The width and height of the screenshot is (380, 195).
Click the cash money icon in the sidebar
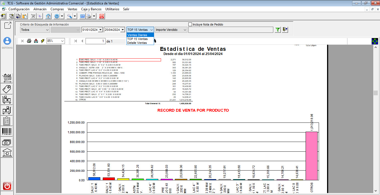pyautogui.click(x=7, y=142)
